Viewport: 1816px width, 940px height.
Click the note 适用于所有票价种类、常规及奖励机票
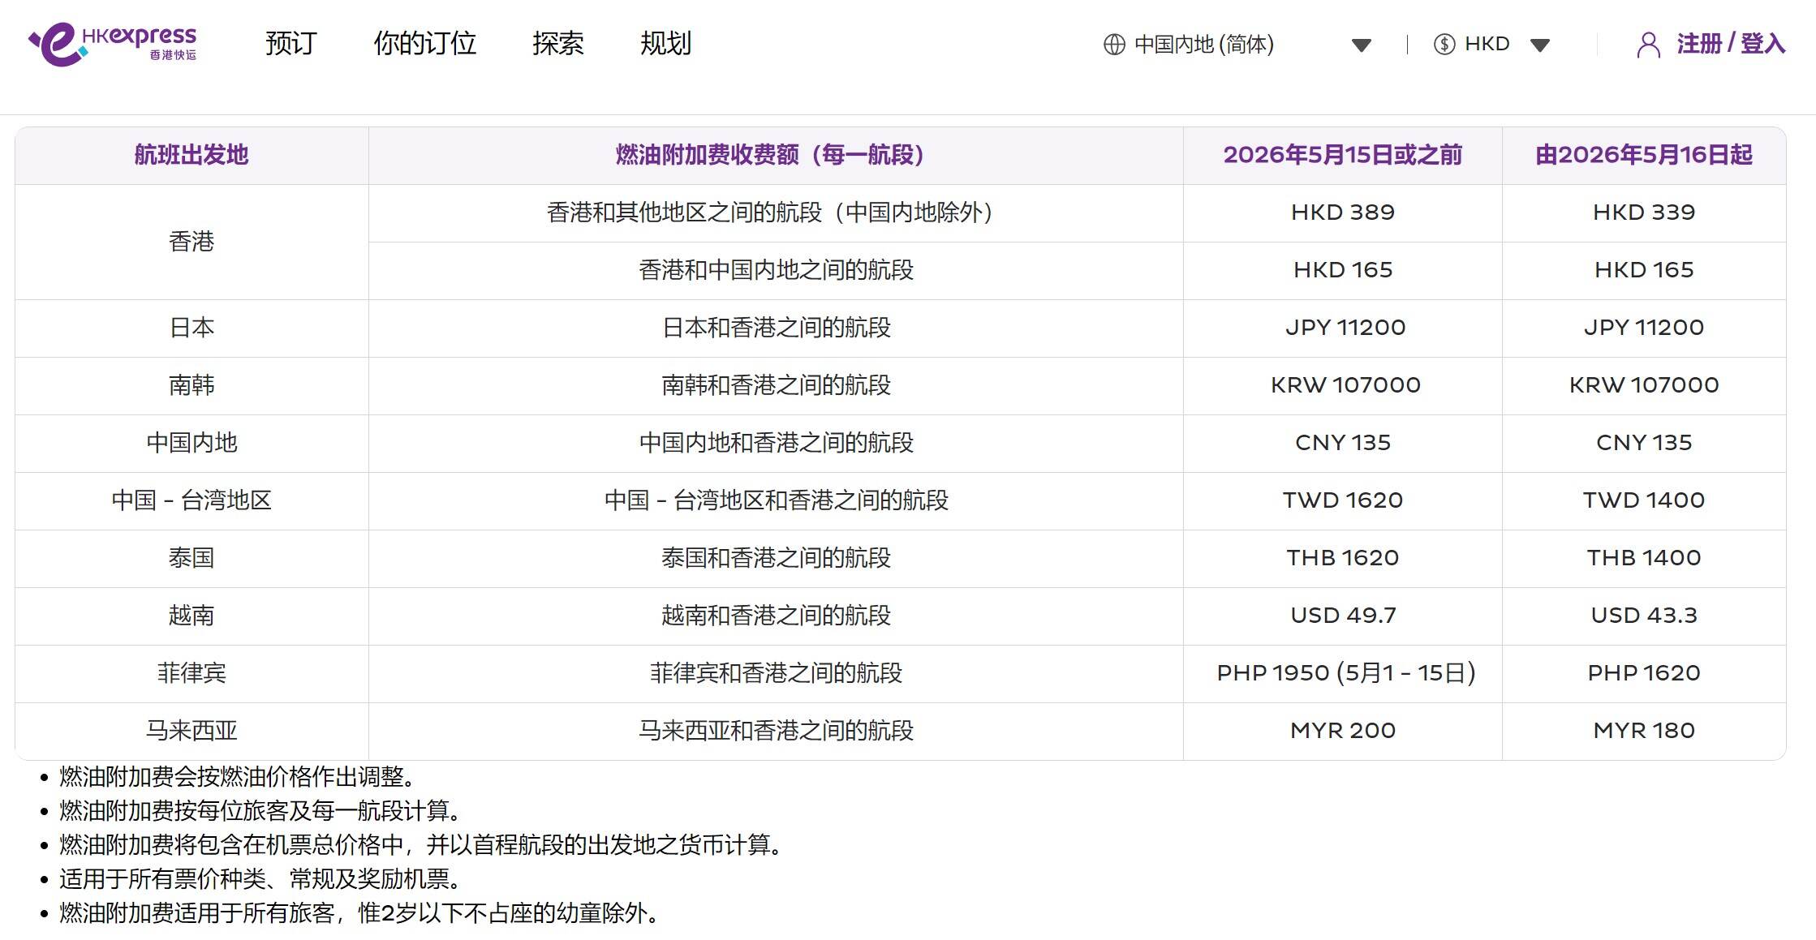coord(261,879)
